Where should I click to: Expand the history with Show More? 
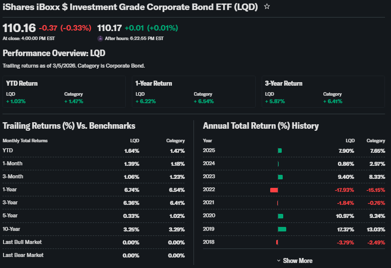tap(297, 260)
